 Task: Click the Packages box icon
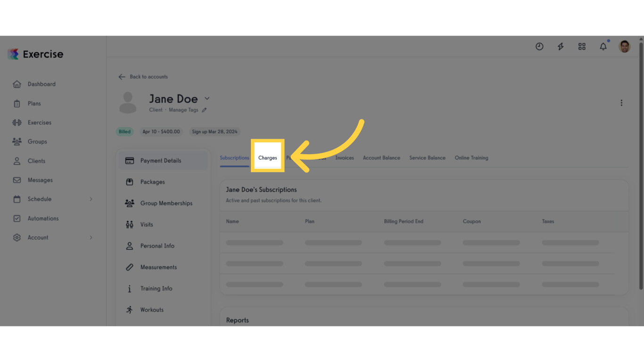(130, 182)
